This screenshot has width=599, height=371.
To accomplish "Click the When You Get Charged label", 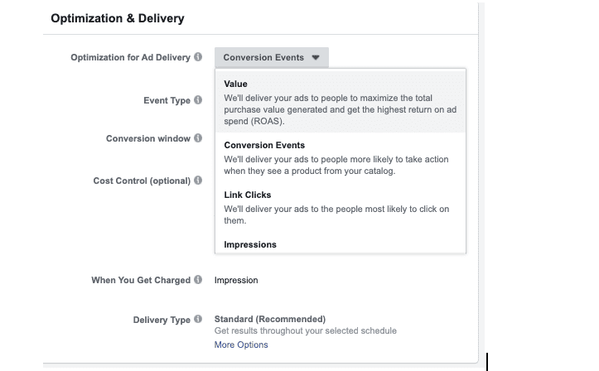I will [x=141, y=280].
